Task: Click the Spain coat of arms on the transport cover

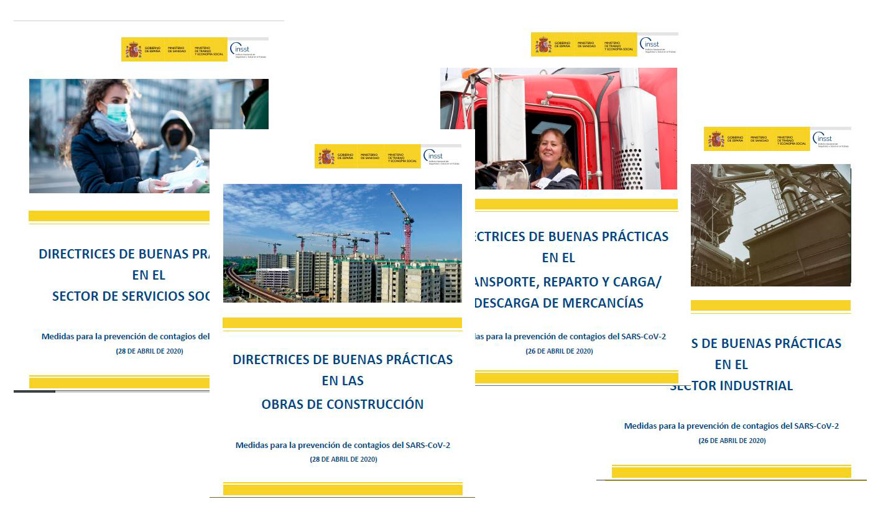Action: [543, 45]
